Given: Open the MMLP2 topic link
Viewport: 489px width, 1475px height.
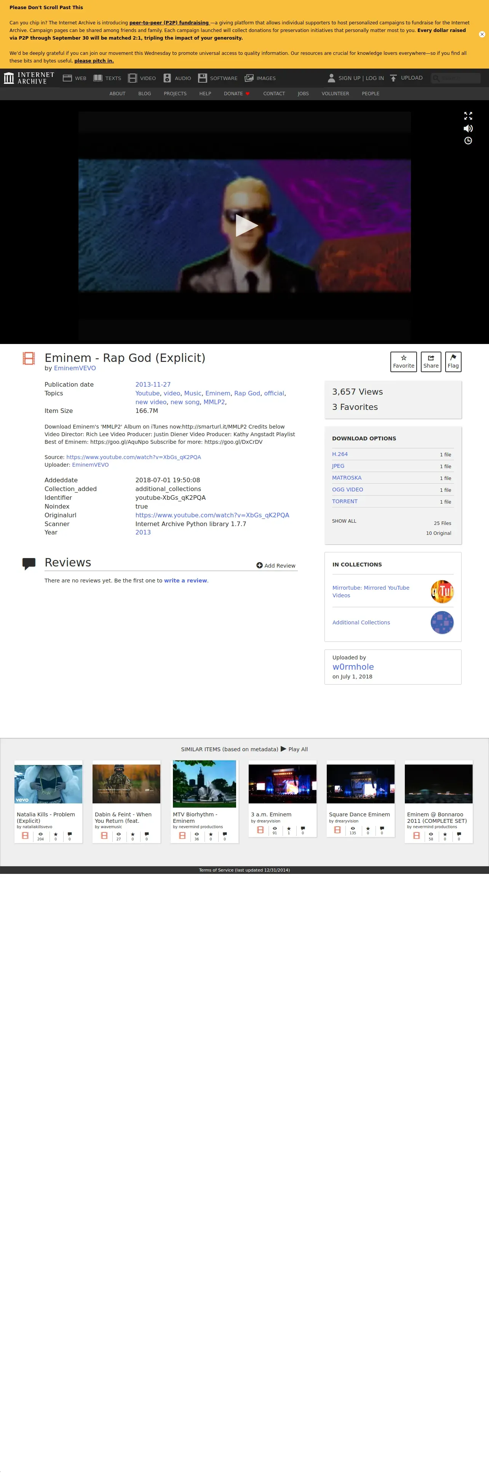Looking at the screenshot, I should [x=214, y=402].
